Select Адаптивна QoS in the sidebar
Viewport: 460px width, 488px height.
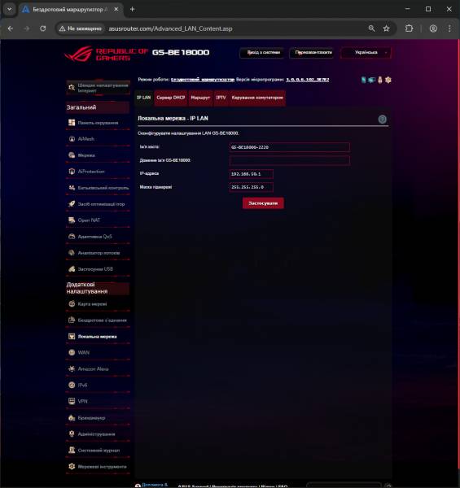click(98, 237)
